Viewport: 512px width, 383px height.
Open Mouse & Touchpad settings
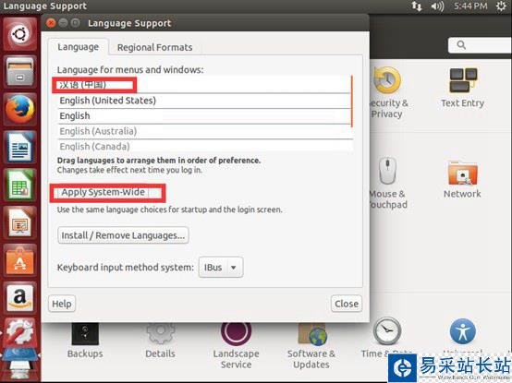click(387, 183)
